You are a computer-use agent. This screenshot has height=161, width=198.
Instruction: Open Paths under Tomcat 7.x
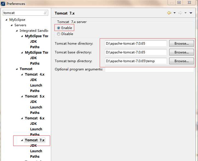click(x=35, y=157)
